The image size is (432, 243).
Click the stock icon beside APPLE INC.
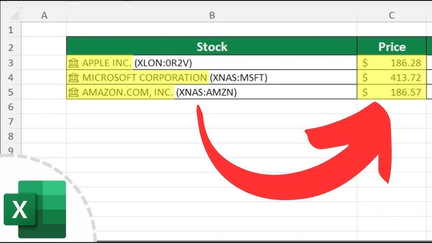tap(73, 63)
